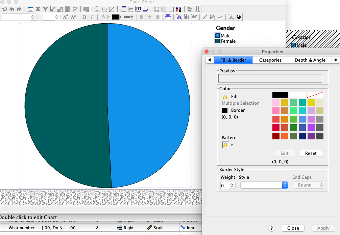The image size is (340, 235).
Task: Open text color dropdown arrow
Action: (108, 17)
